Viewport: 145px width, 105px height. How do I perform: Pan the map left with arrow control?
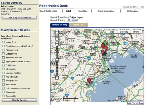[x=53, y=35]
